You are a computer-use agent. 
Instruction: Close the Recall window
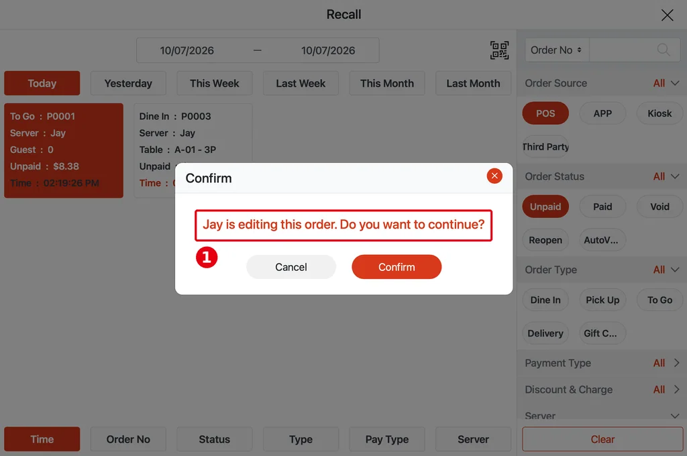point(667,15)
